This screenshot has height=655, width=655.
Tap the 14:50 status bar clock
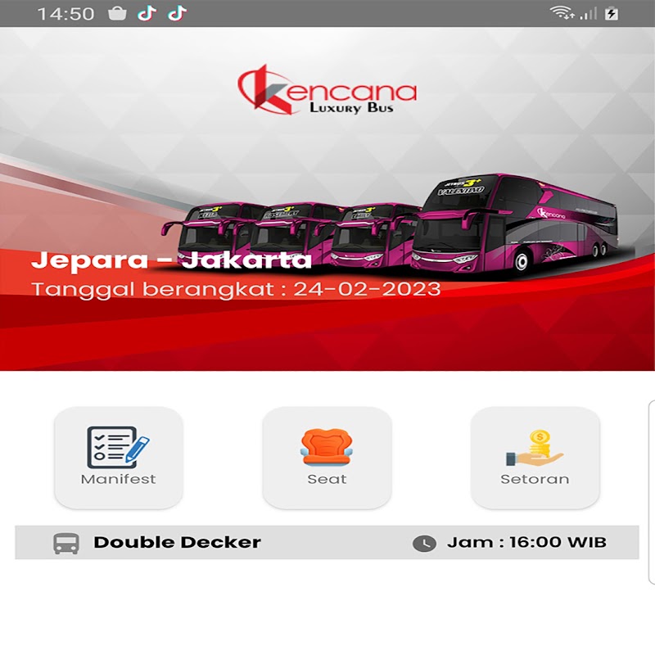(66, 14)
